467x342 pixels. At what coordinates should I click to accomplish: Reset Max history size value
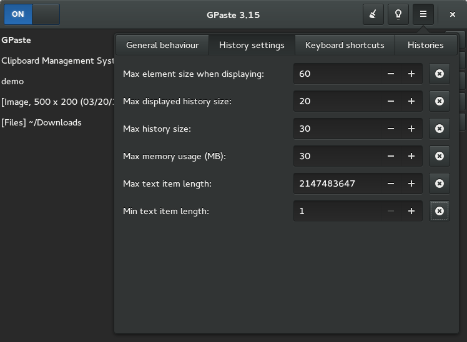(x=440, y=129)
